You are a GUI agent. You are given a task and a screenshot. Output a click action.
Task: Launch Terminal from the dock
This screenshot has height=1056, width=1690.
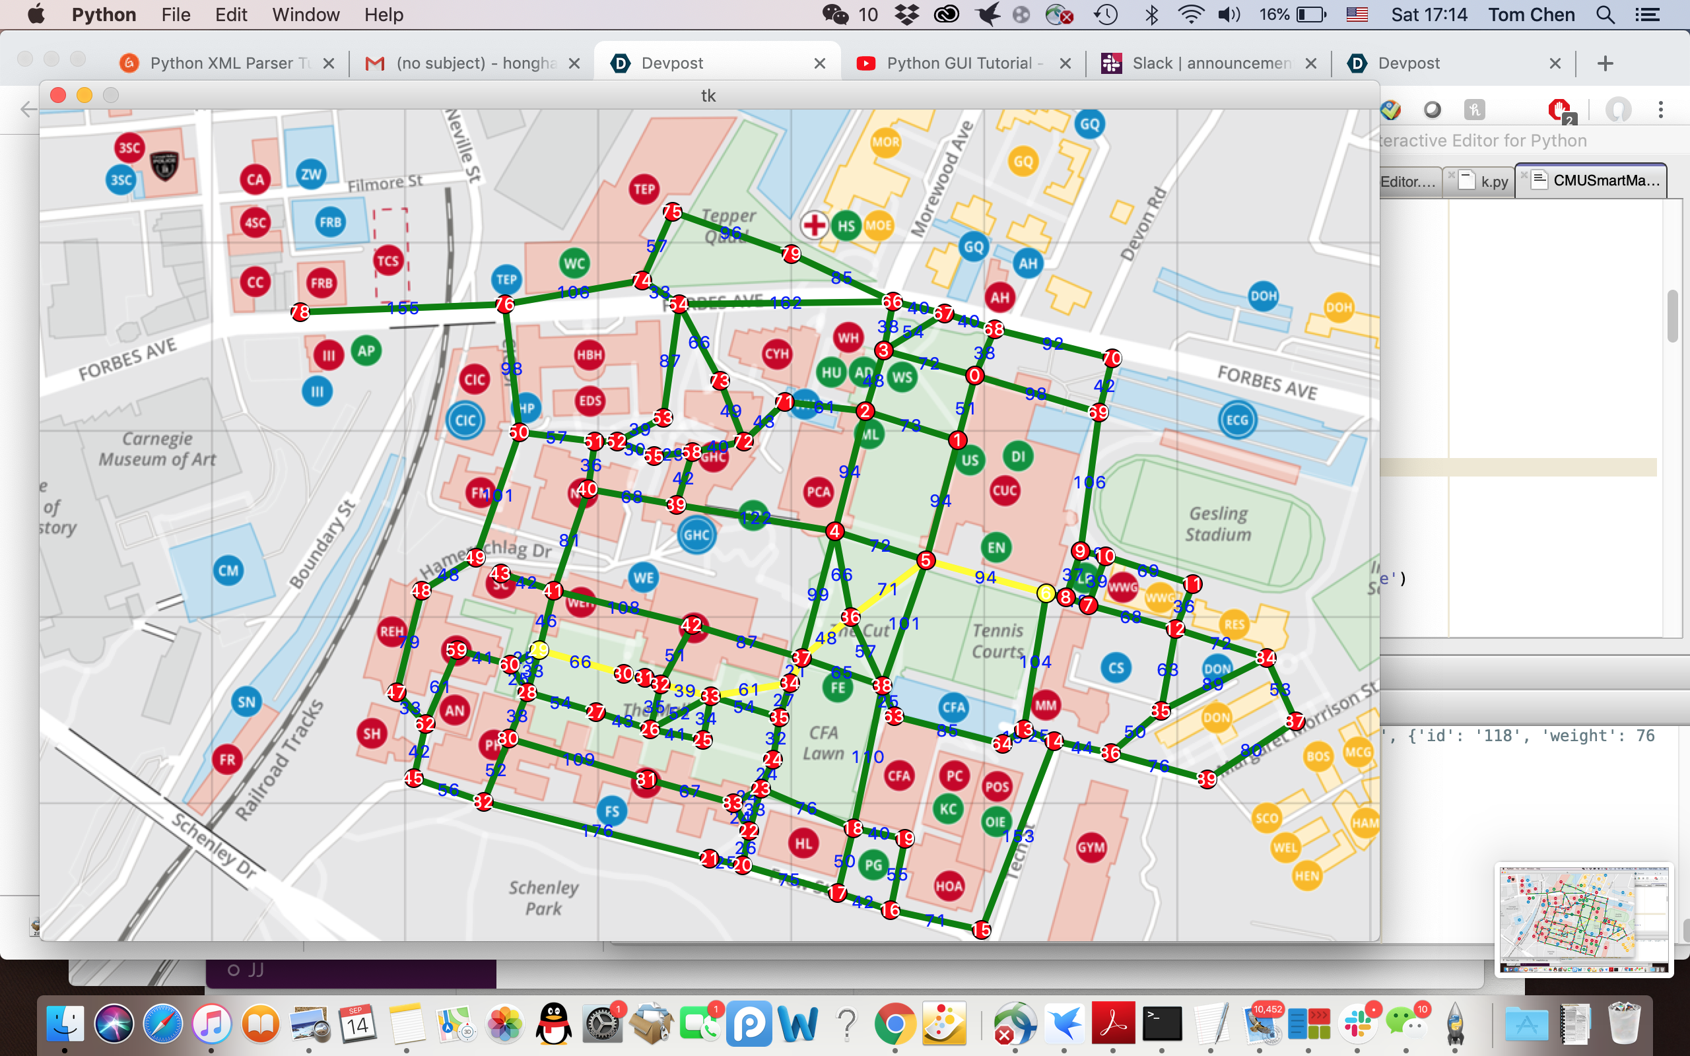1162,1024
